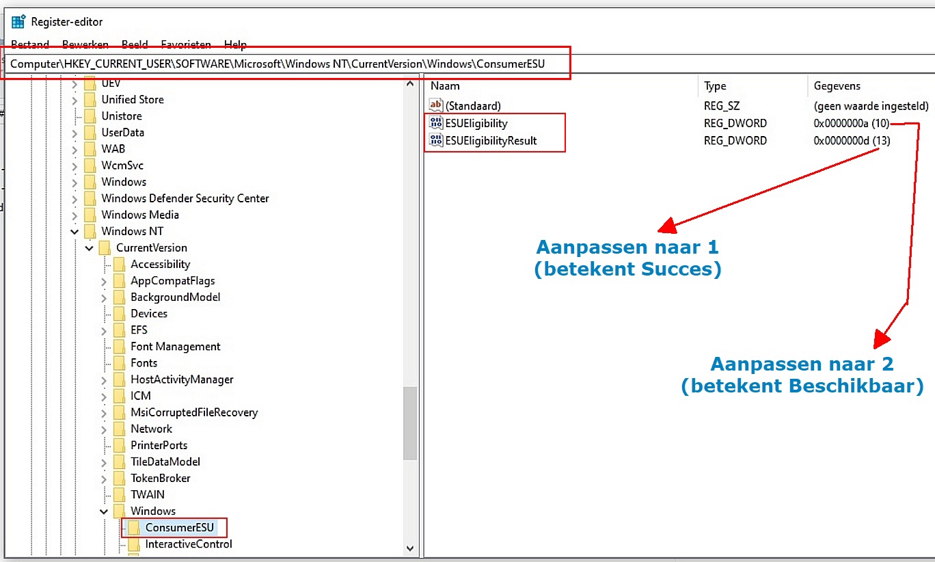Click the Fonts folder icon

tap(120, 363)
